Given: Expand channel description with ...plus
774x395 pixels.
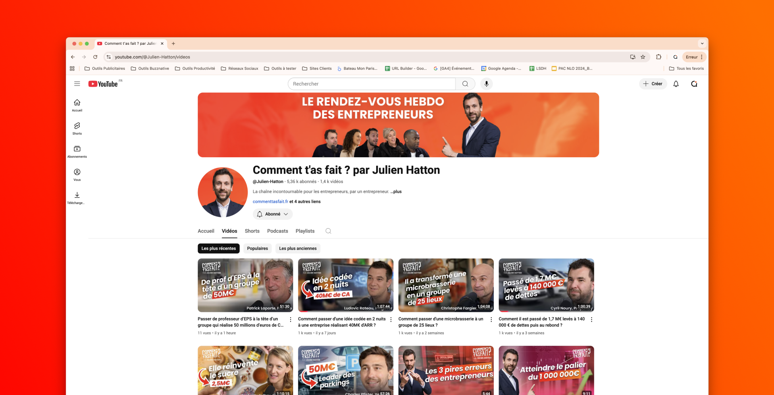Looking at the screenshot, I should [x=396, y=191].
